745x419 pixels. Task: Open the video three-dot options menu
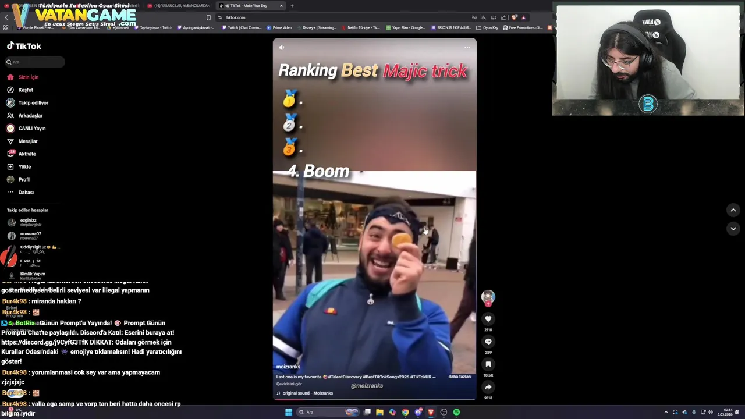[467, 48]
